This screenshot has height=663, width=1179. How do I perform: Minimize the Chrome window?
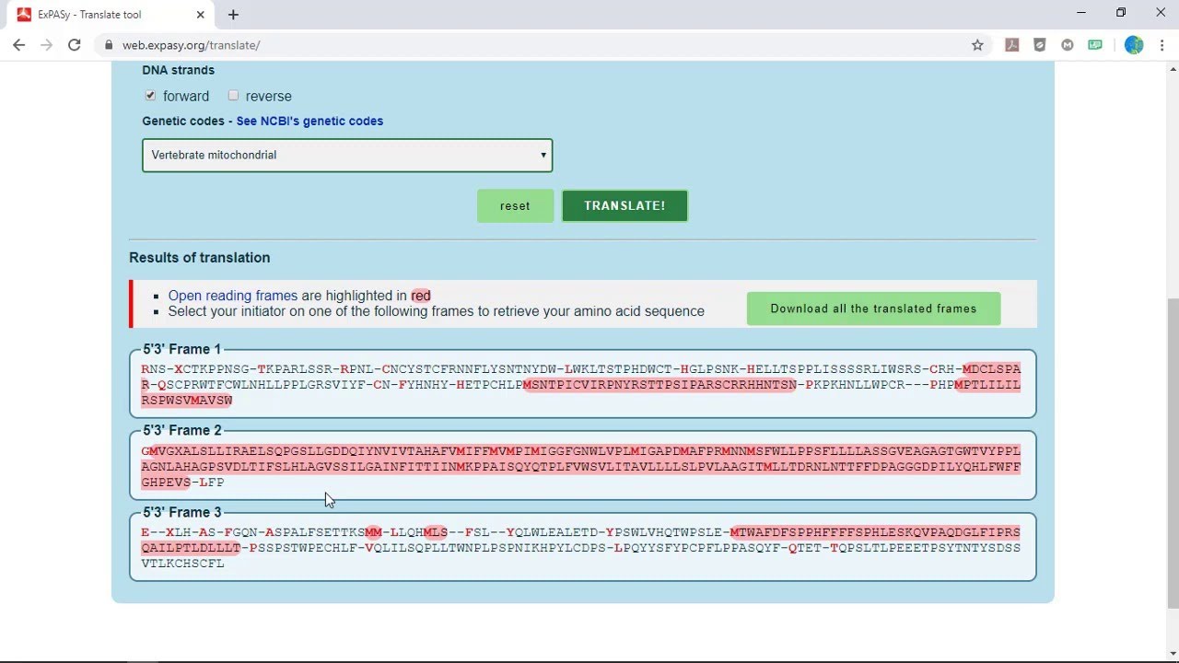[1080, 13]
